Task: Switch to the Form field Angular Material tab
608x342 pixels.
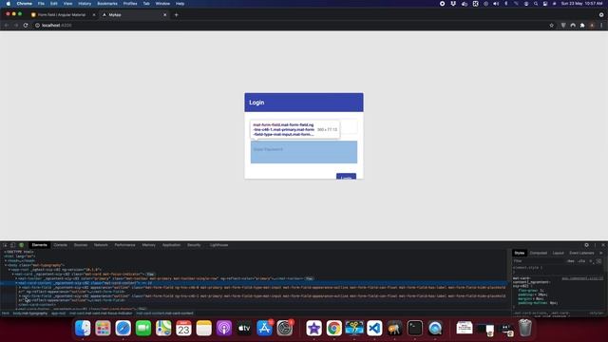Action: pos(61,15)
